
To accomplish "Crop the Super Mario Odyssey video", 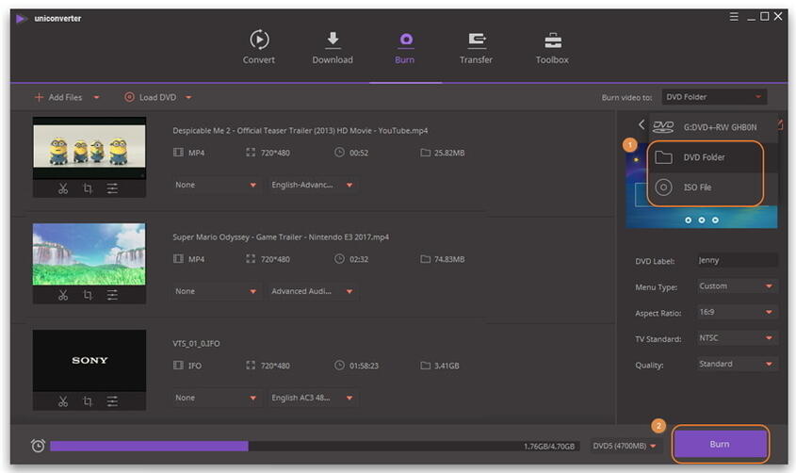I will [x=88, y=295].
